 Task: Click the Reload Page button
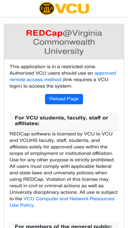[x=64, y=99]
